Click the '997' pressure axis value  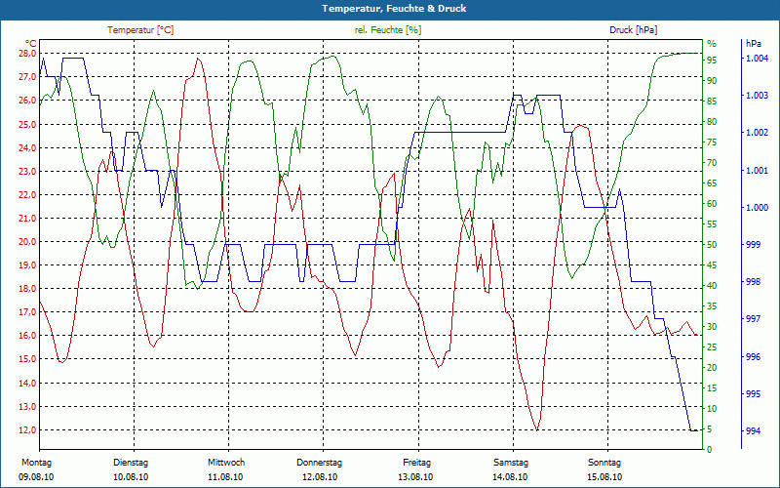coord(753,319)
